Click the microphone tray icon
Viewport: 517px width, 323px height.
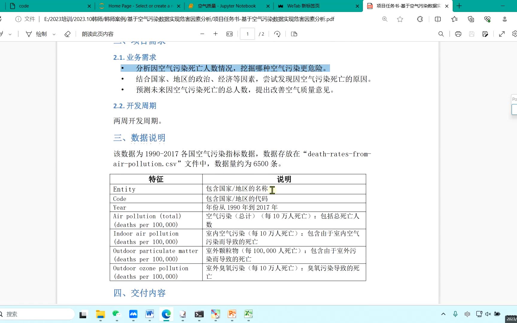(455, 314)
